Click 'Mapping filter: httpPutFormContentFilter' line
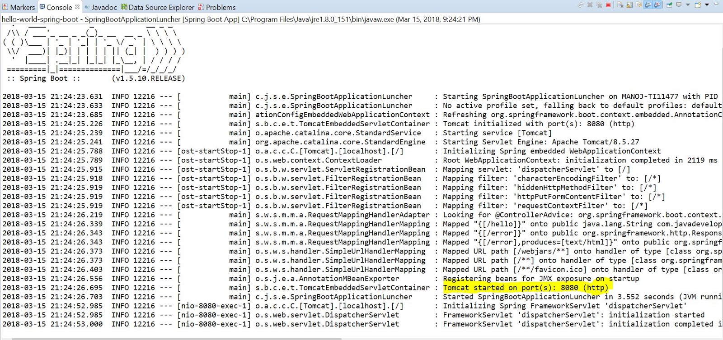723x340 pixels. (554, 197)
